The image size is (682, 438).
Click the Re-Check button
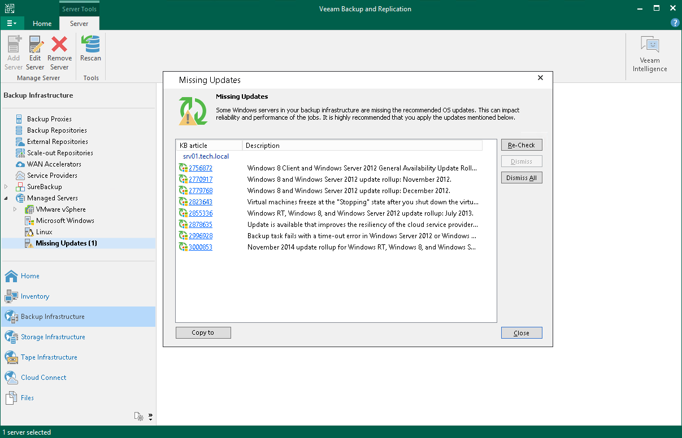522,145
